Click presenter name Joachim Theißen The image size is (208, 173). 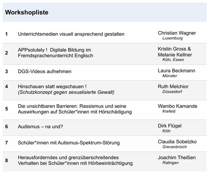[176, 158]
